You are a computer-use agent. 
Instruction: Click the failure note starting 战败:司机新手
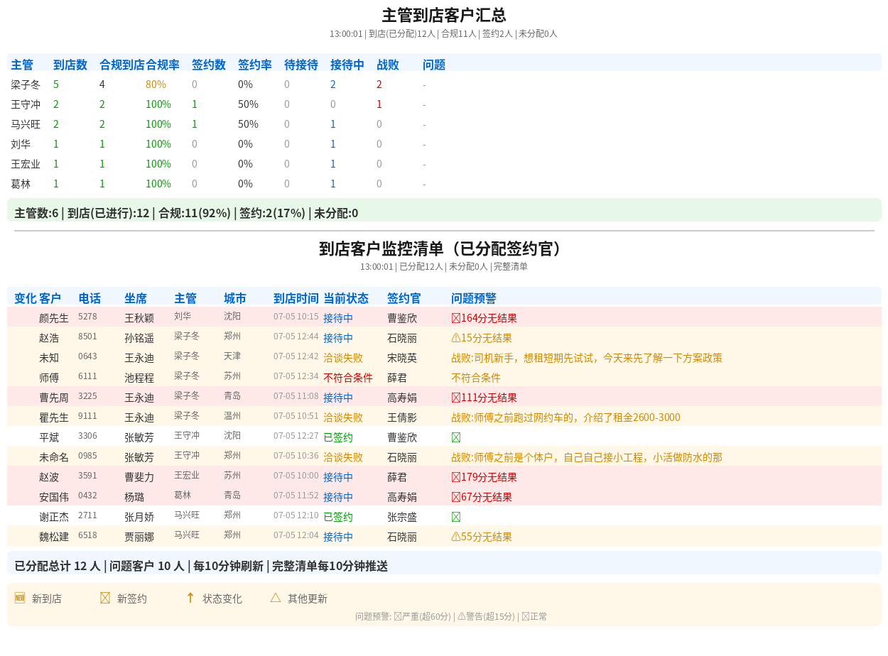(x=587, y=358)
